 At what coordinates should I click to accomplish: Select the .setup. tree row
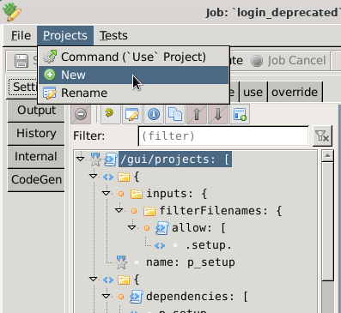209,245
